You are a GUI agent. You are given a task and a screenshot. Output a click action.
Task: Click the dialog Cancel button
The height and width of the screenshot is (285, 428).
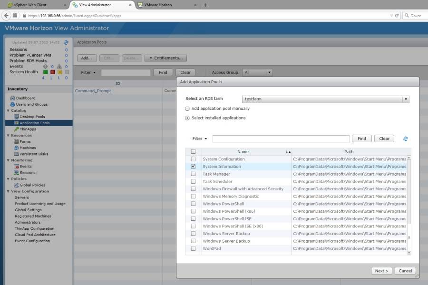[x=405, y=271]
